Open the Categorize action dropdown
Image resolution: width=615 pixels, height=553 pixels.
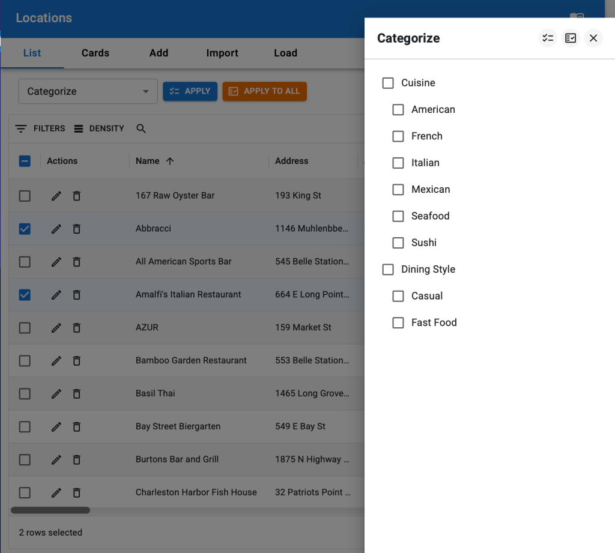[88, 91]
